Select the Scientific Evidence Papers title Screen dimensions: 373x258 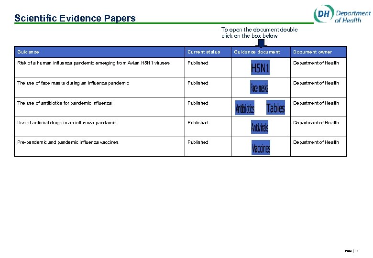(x=75, y=18)
